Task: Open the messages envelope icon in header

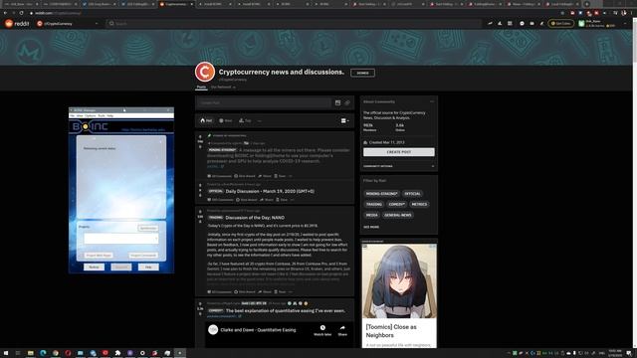Action: pyautogui.click(x=531, y=24)
